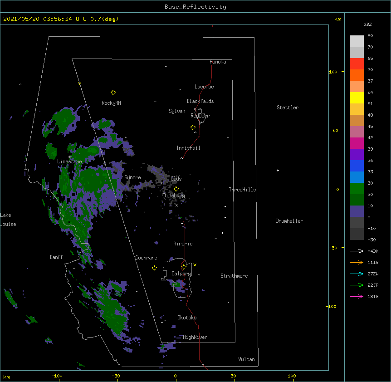Click the 04DK legend label
The height and width of the screenshot is (382, 391).
[373, 251]
